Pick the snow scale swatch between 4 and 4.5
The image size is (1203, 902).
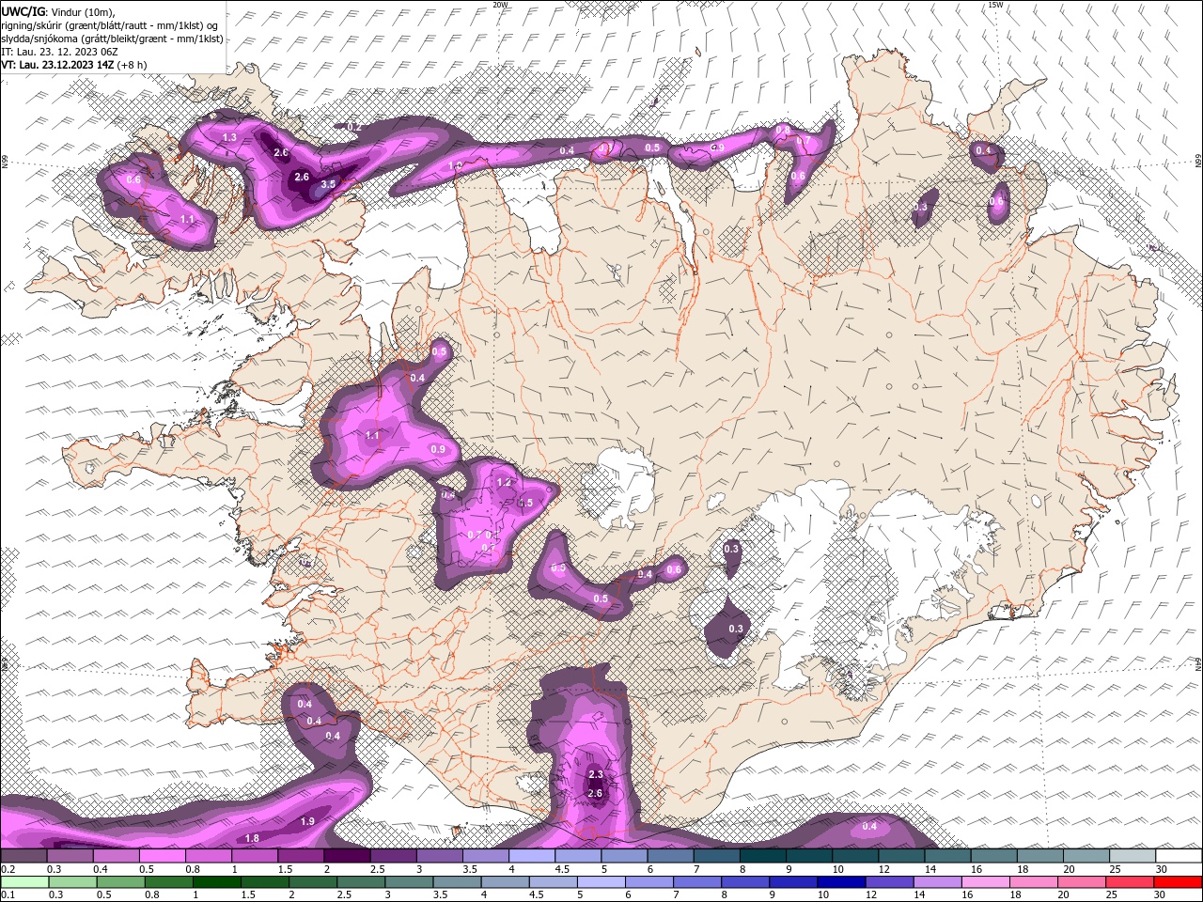click(x=532, y=856)
